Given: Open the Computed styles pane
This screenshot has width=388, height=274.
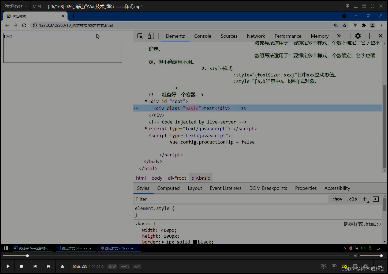Looking at the screenshot, I should click(168, 188).
